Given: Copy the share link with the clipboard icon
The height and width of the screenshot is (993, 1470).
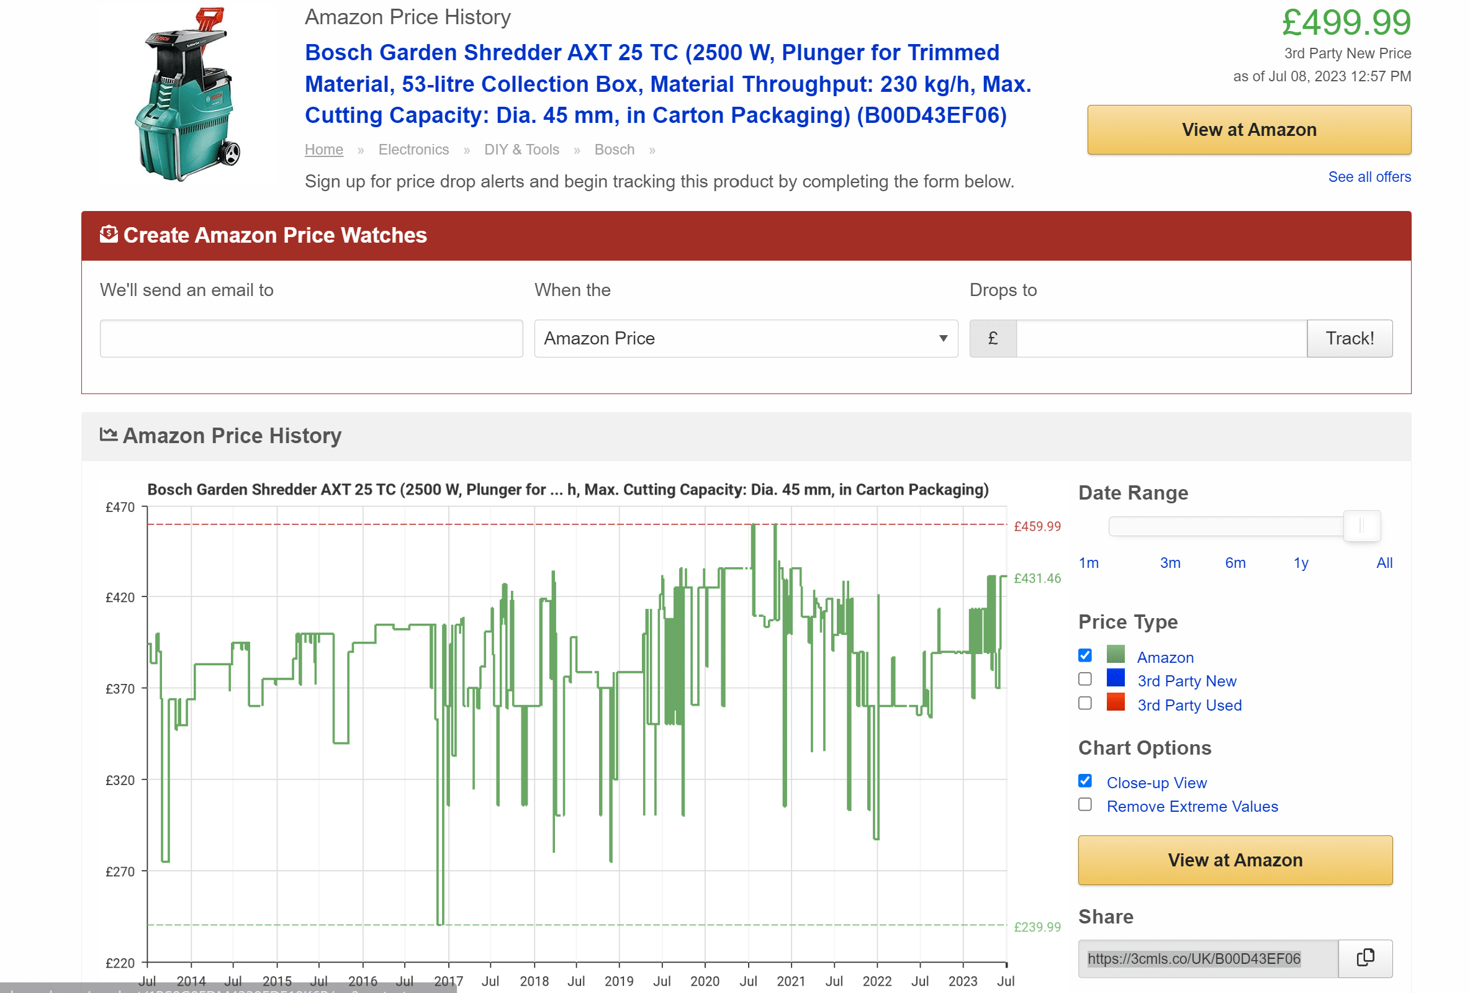Looking at the screenshot, I should (x=1365, y=958).
